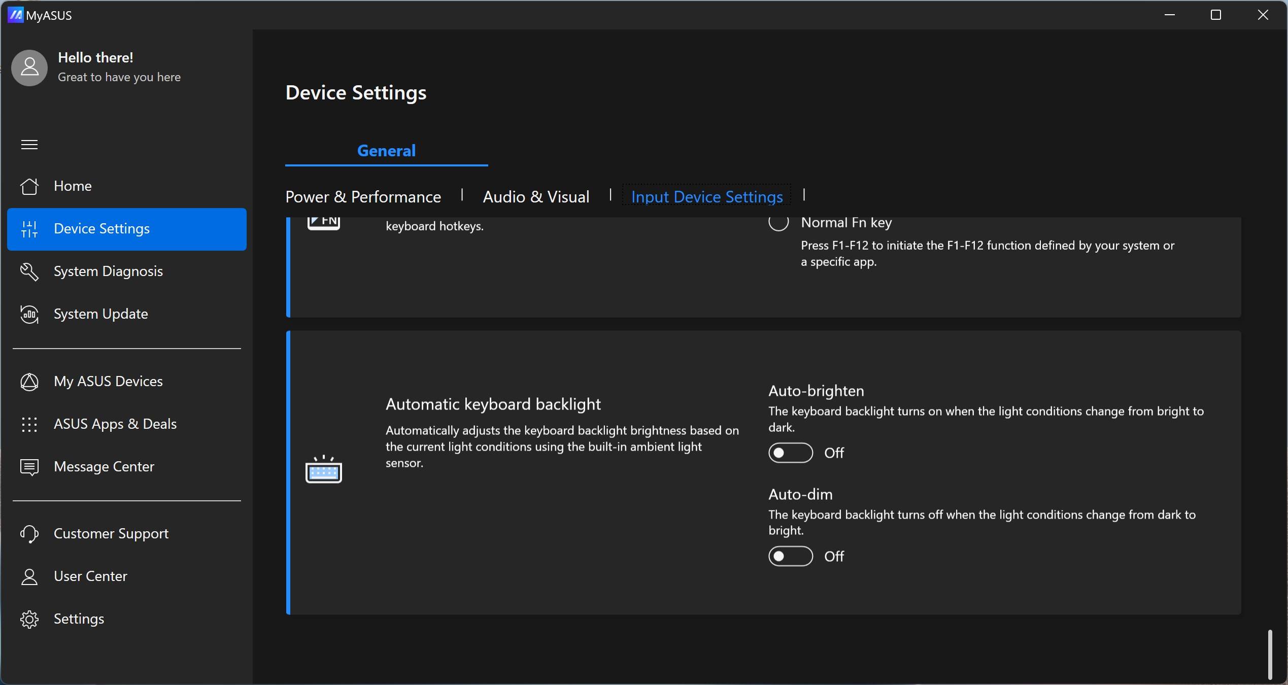The height and width of the screenshot is (685, 1288).
Task: Jump to Audio & Visual section
Action: 536,197
